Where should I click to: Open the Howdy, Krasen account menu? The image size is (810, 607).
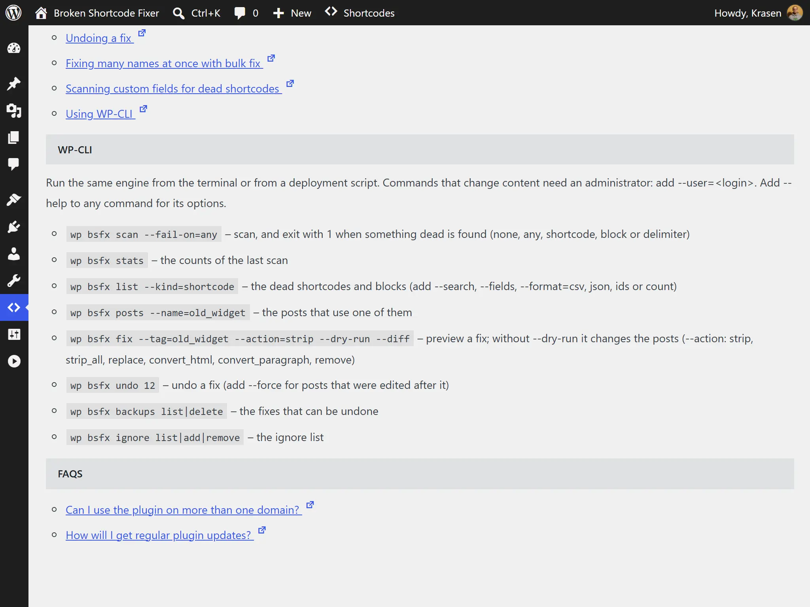pos(758,13)
